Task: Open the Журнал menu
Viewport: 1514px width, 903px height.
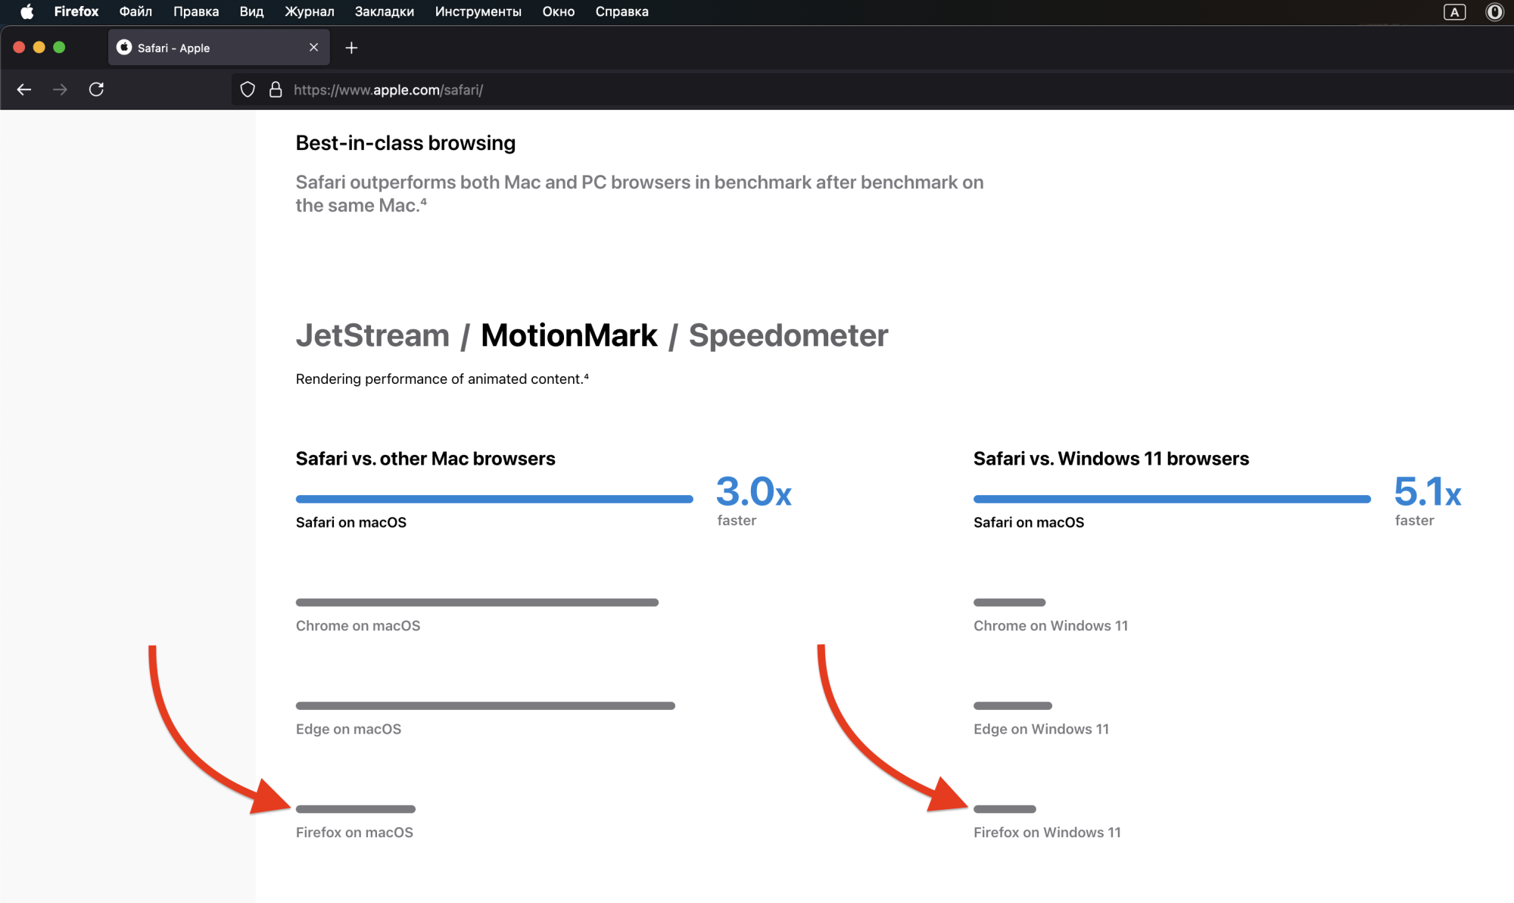Action: [309, 11]
